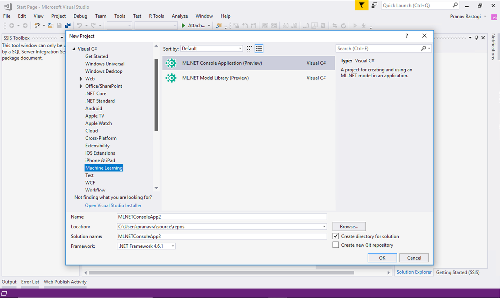Click the feedback notification flag icon
This screenshot has height=298, width=500.
[x=362, y=5]
